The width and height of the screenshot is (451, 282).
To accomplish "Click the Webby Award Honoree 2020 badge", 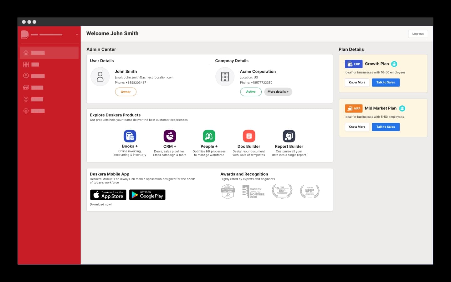I will click(x=254, y=192).
